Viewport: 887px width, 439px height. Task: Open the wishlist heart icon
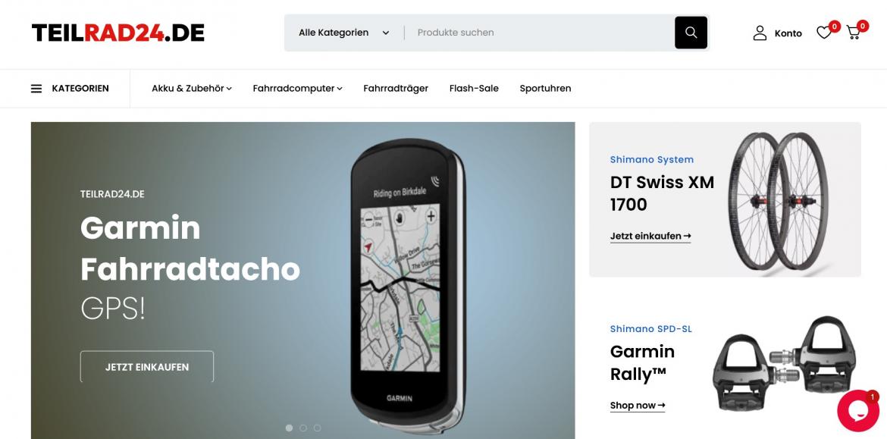coord(823,33)
